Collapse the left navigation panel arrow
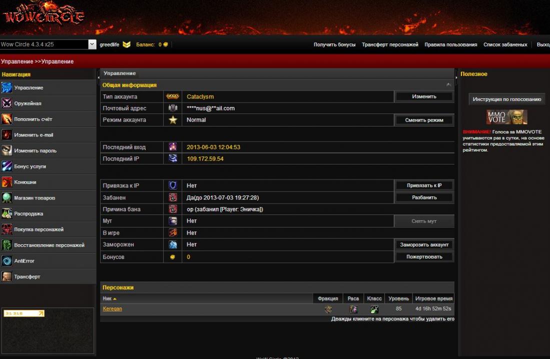The height and width of the screenshot is (359, 550). tap(98, 77)
